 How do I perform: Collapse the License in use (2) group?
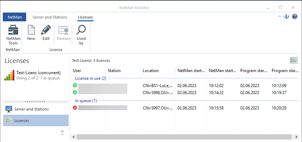pos(91,78)
